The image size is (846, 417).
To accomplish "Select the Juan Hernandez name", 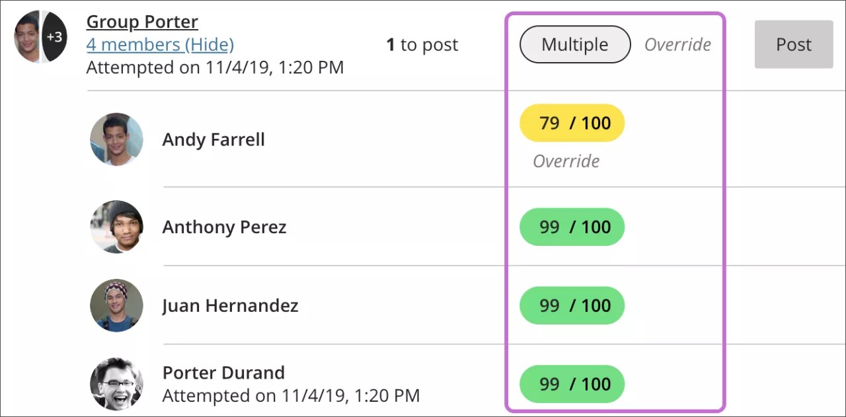I will tap(231, 306).
